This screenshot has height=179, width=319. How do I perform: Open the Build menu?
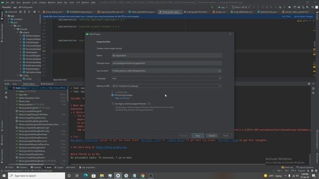[x=60, y=2]
